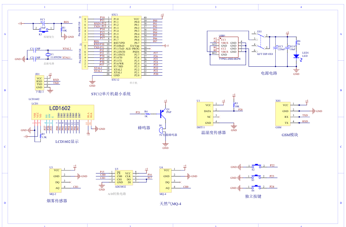Select the S2 pushbutton on P22
The image size is (346, 227).
click(256, 166)
